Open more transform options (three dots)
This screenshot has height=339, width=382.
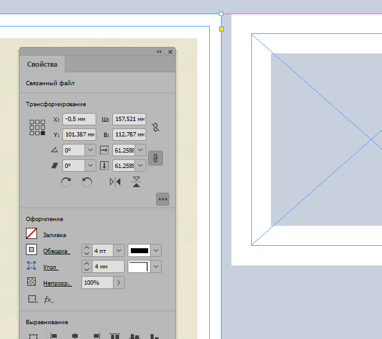(x=163, y=199)
